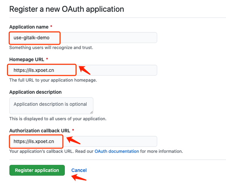Click the red arrow below the Cancel link
Viewport: 226px width, 183px height.
[x=79, y=178]
